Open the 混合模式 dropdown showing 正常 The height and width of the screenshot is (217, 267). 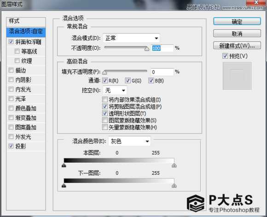click(x=131, y=38)
